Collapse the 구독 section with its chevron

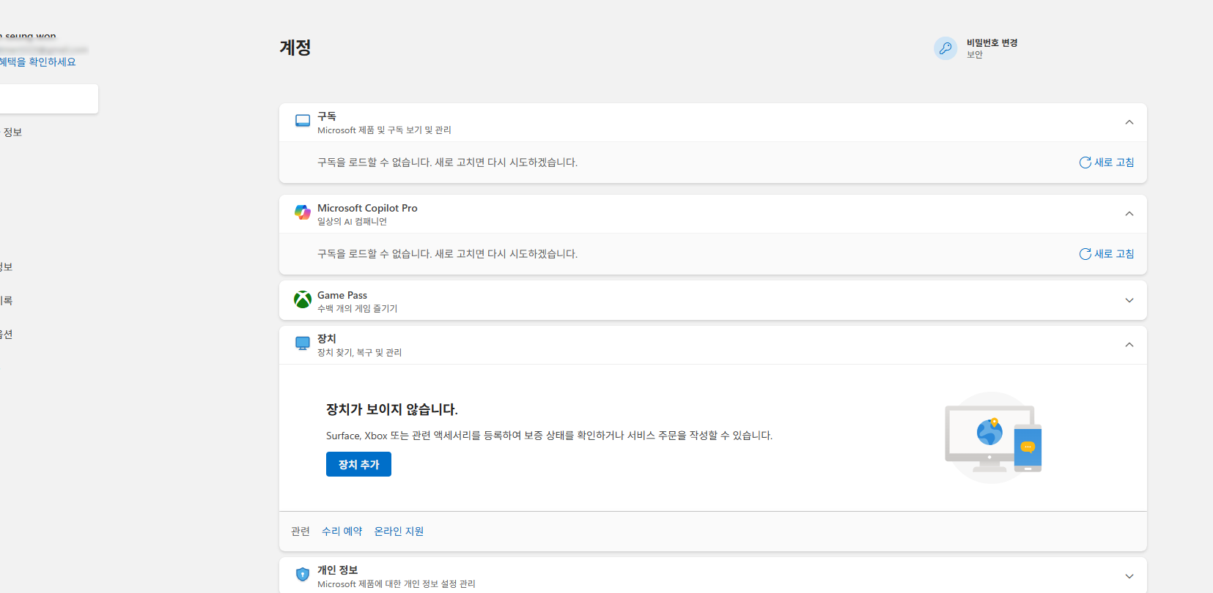click(x=1129, y=122)
